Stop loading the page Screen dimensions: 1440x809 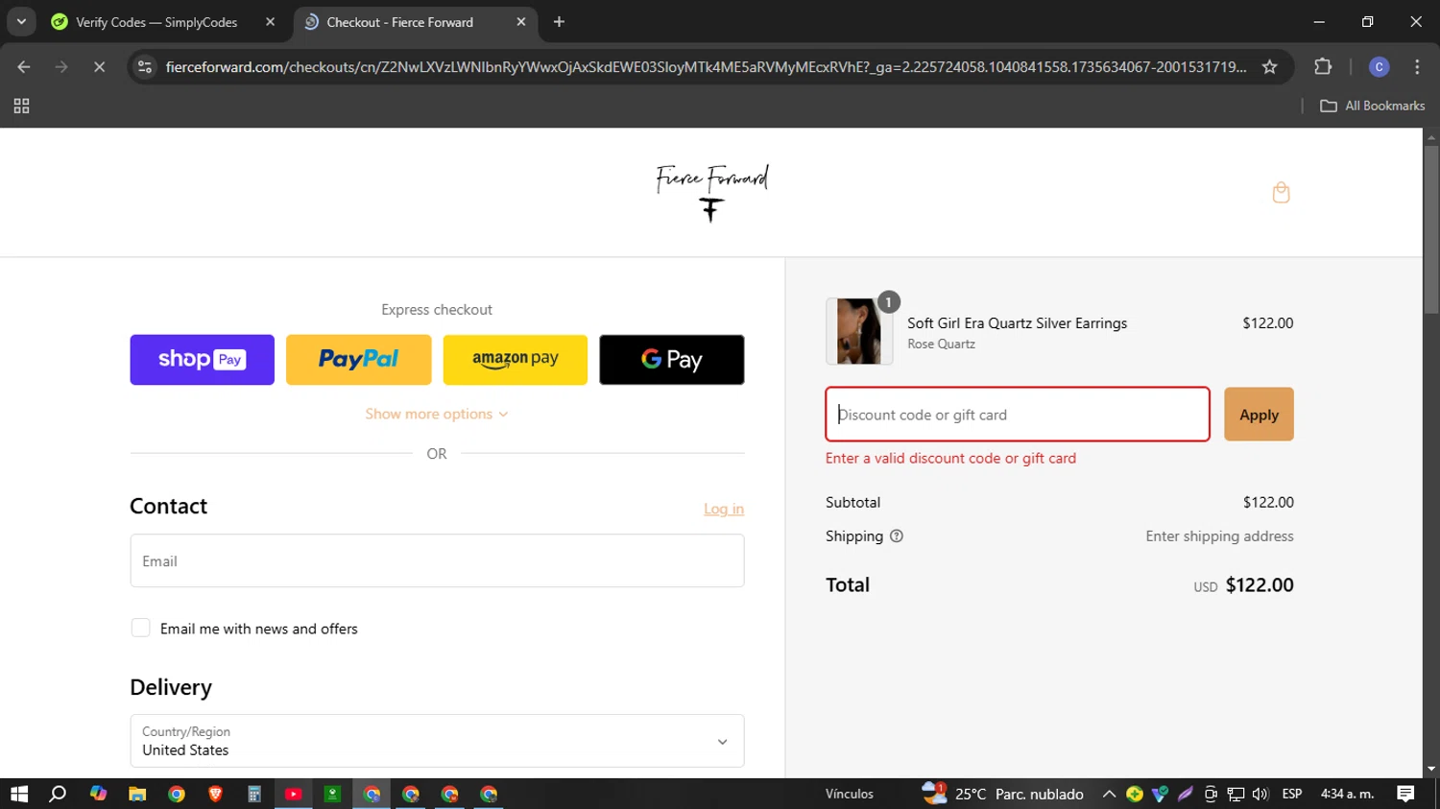[x=99, y=66]
